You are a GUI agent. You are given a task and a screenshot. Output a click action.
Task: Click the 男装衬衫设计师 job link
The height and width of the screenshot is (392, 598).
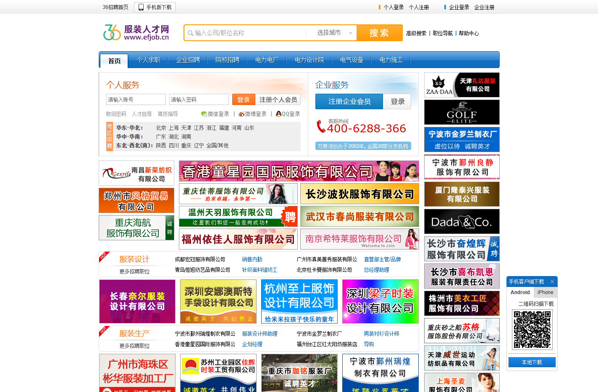(381, 334)
